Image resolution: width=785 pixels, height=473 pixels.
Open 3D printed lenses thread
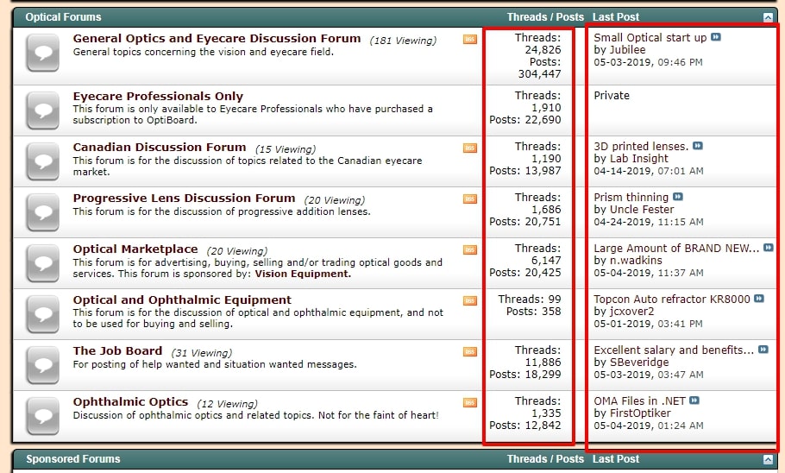click(x=641, y=147)
